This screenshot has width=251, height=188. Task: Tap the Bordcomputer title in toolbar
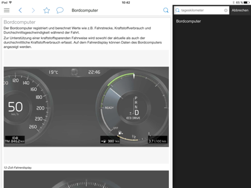[x=85, y=11]
